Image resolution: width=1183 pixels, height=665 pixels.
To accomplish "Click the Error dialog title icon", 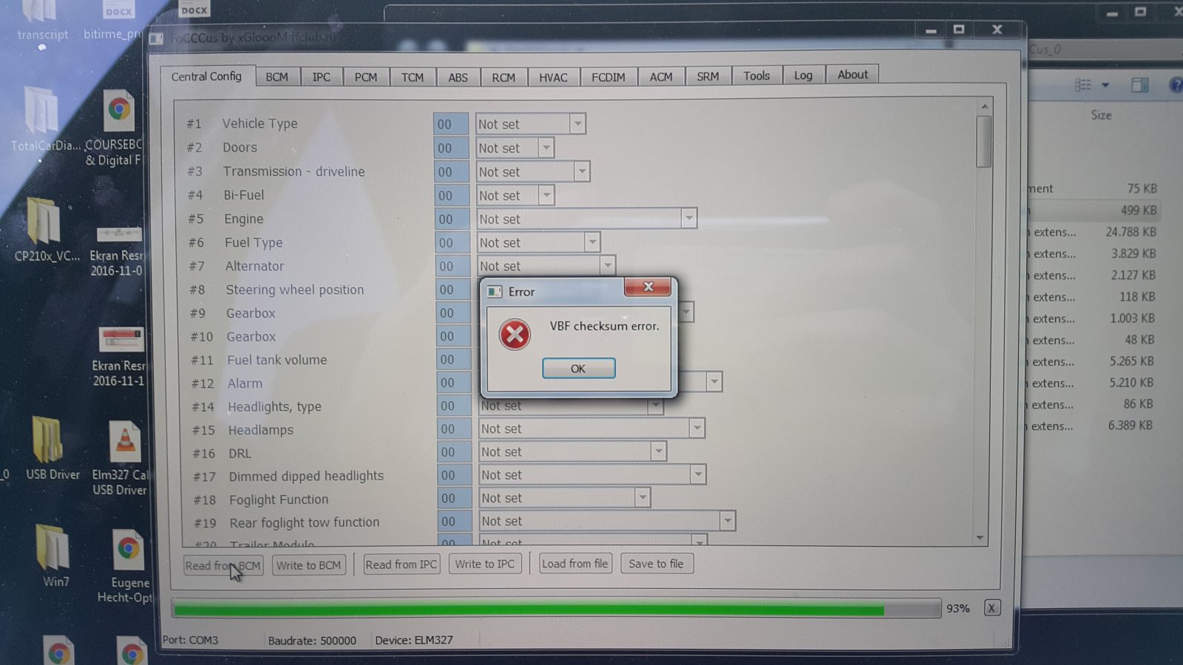I will (x=495, y=292).
